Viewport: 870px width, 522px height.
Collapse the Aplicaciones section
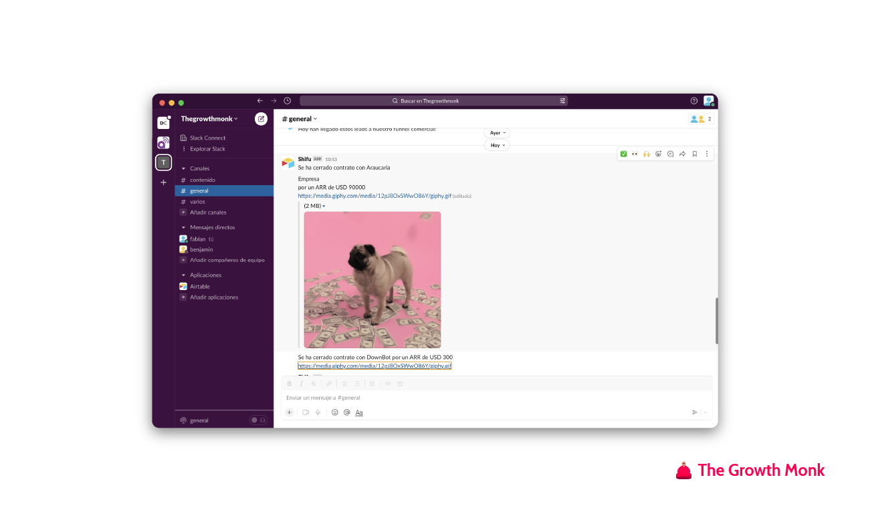coord(184,275)
